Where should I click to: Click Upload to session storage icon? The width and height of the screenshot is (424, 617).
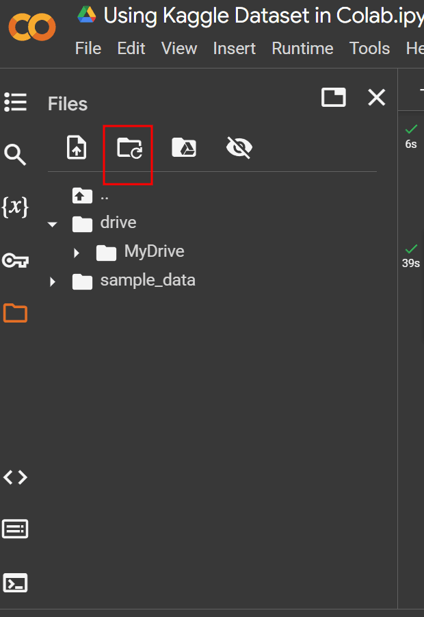coord(76,147)
